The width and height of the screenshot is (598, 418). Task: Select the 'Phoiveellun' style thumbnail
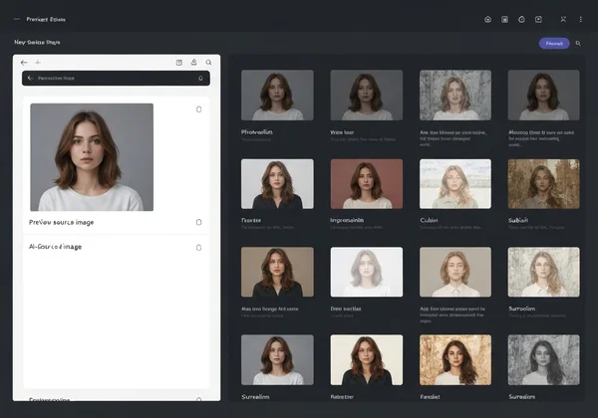[277, 95]
